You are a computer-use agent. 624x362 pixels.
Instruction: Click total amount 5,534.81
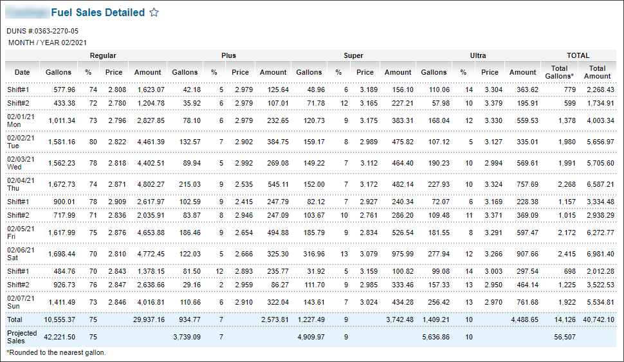pos(601,302)
